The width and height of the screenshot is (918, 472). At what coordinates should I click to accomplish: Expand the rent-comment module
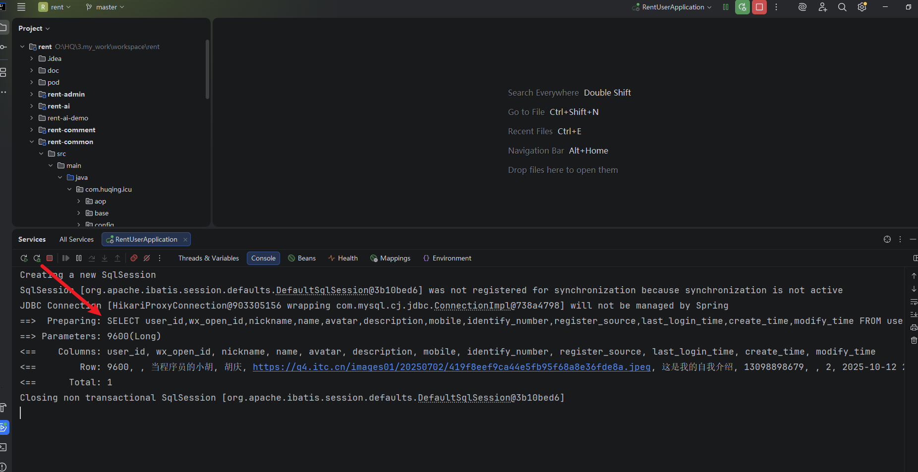click(x=32, y=130)
